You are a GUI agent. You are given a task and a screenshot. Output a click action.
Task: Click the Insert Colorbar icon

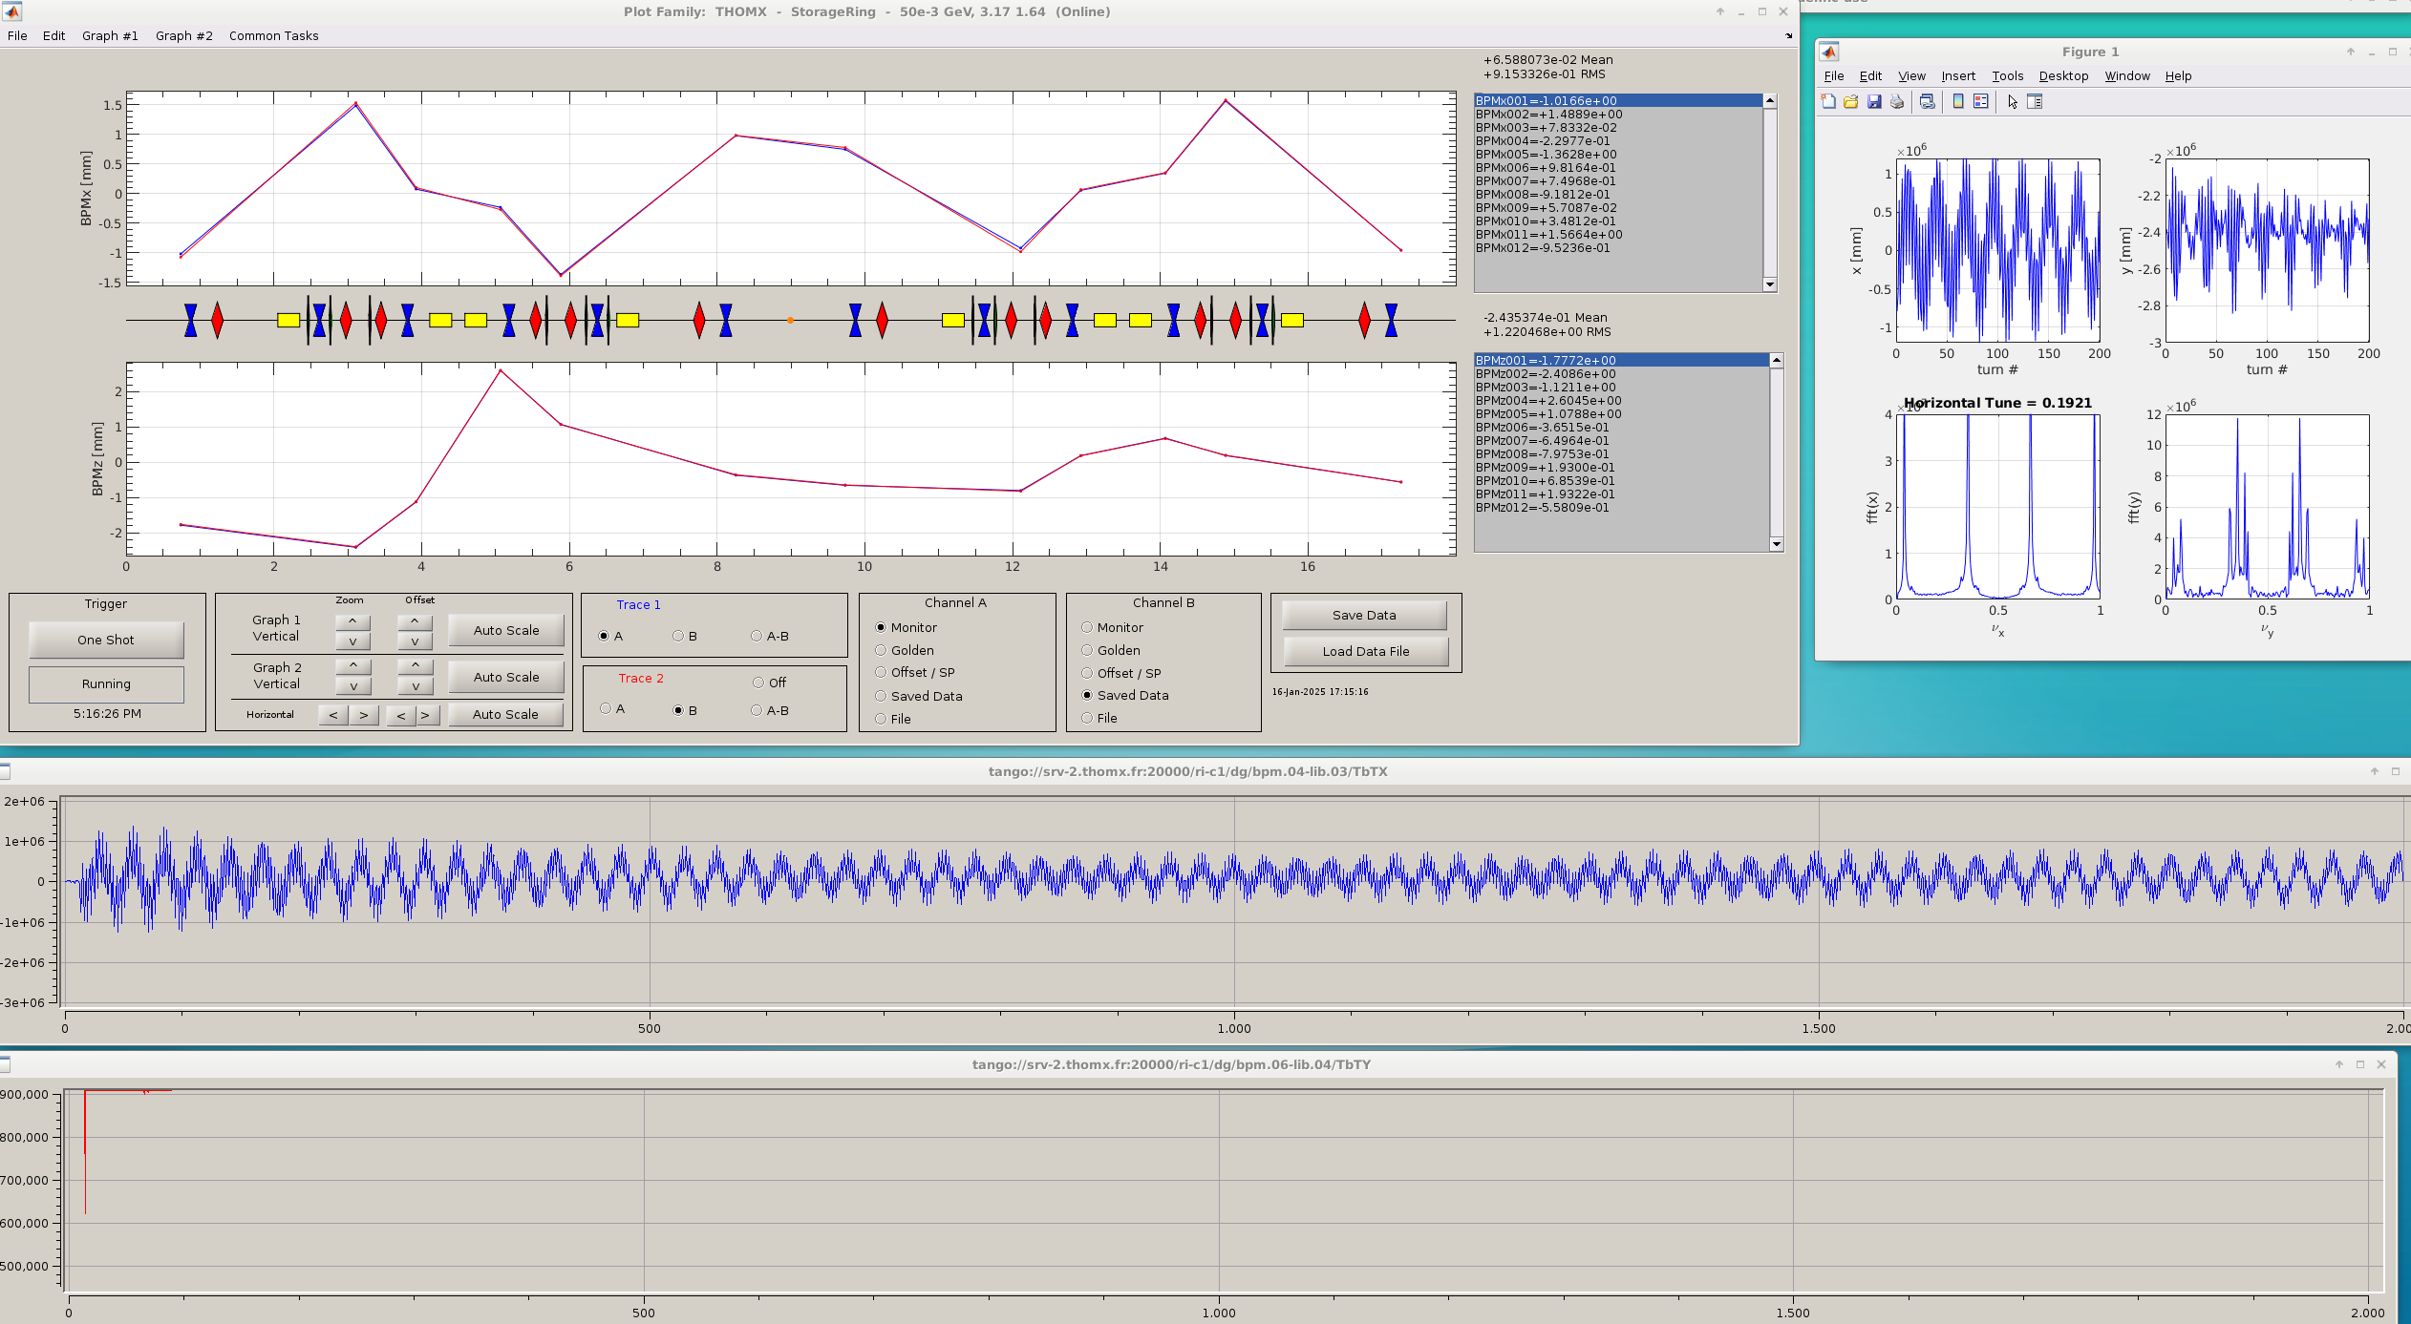1958,102
